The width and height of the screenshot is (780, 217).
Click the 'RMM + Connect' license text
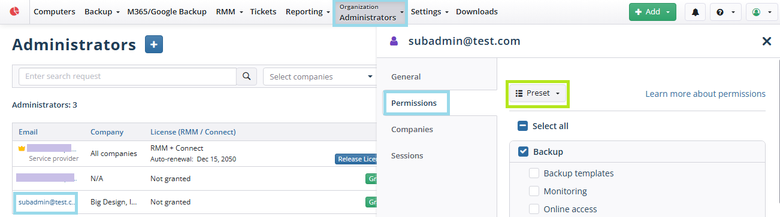(177, 148)
